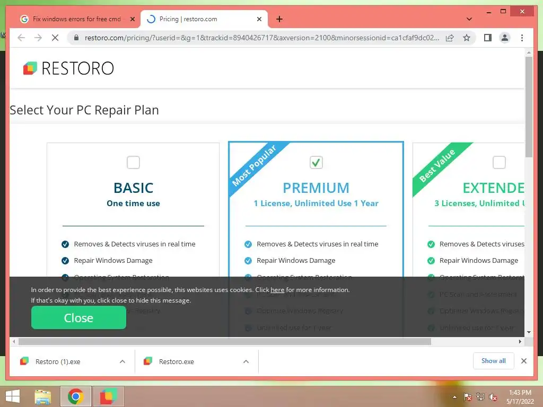Click the volume tray icon

493,397
